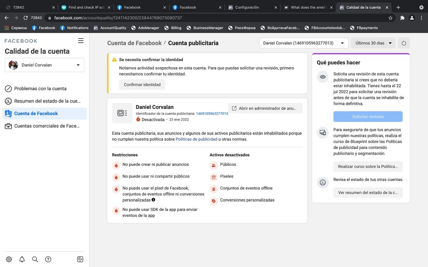428x267 pixels.
Task: Switch to the 'Configuración' browser tab
Action: point(253,7)
